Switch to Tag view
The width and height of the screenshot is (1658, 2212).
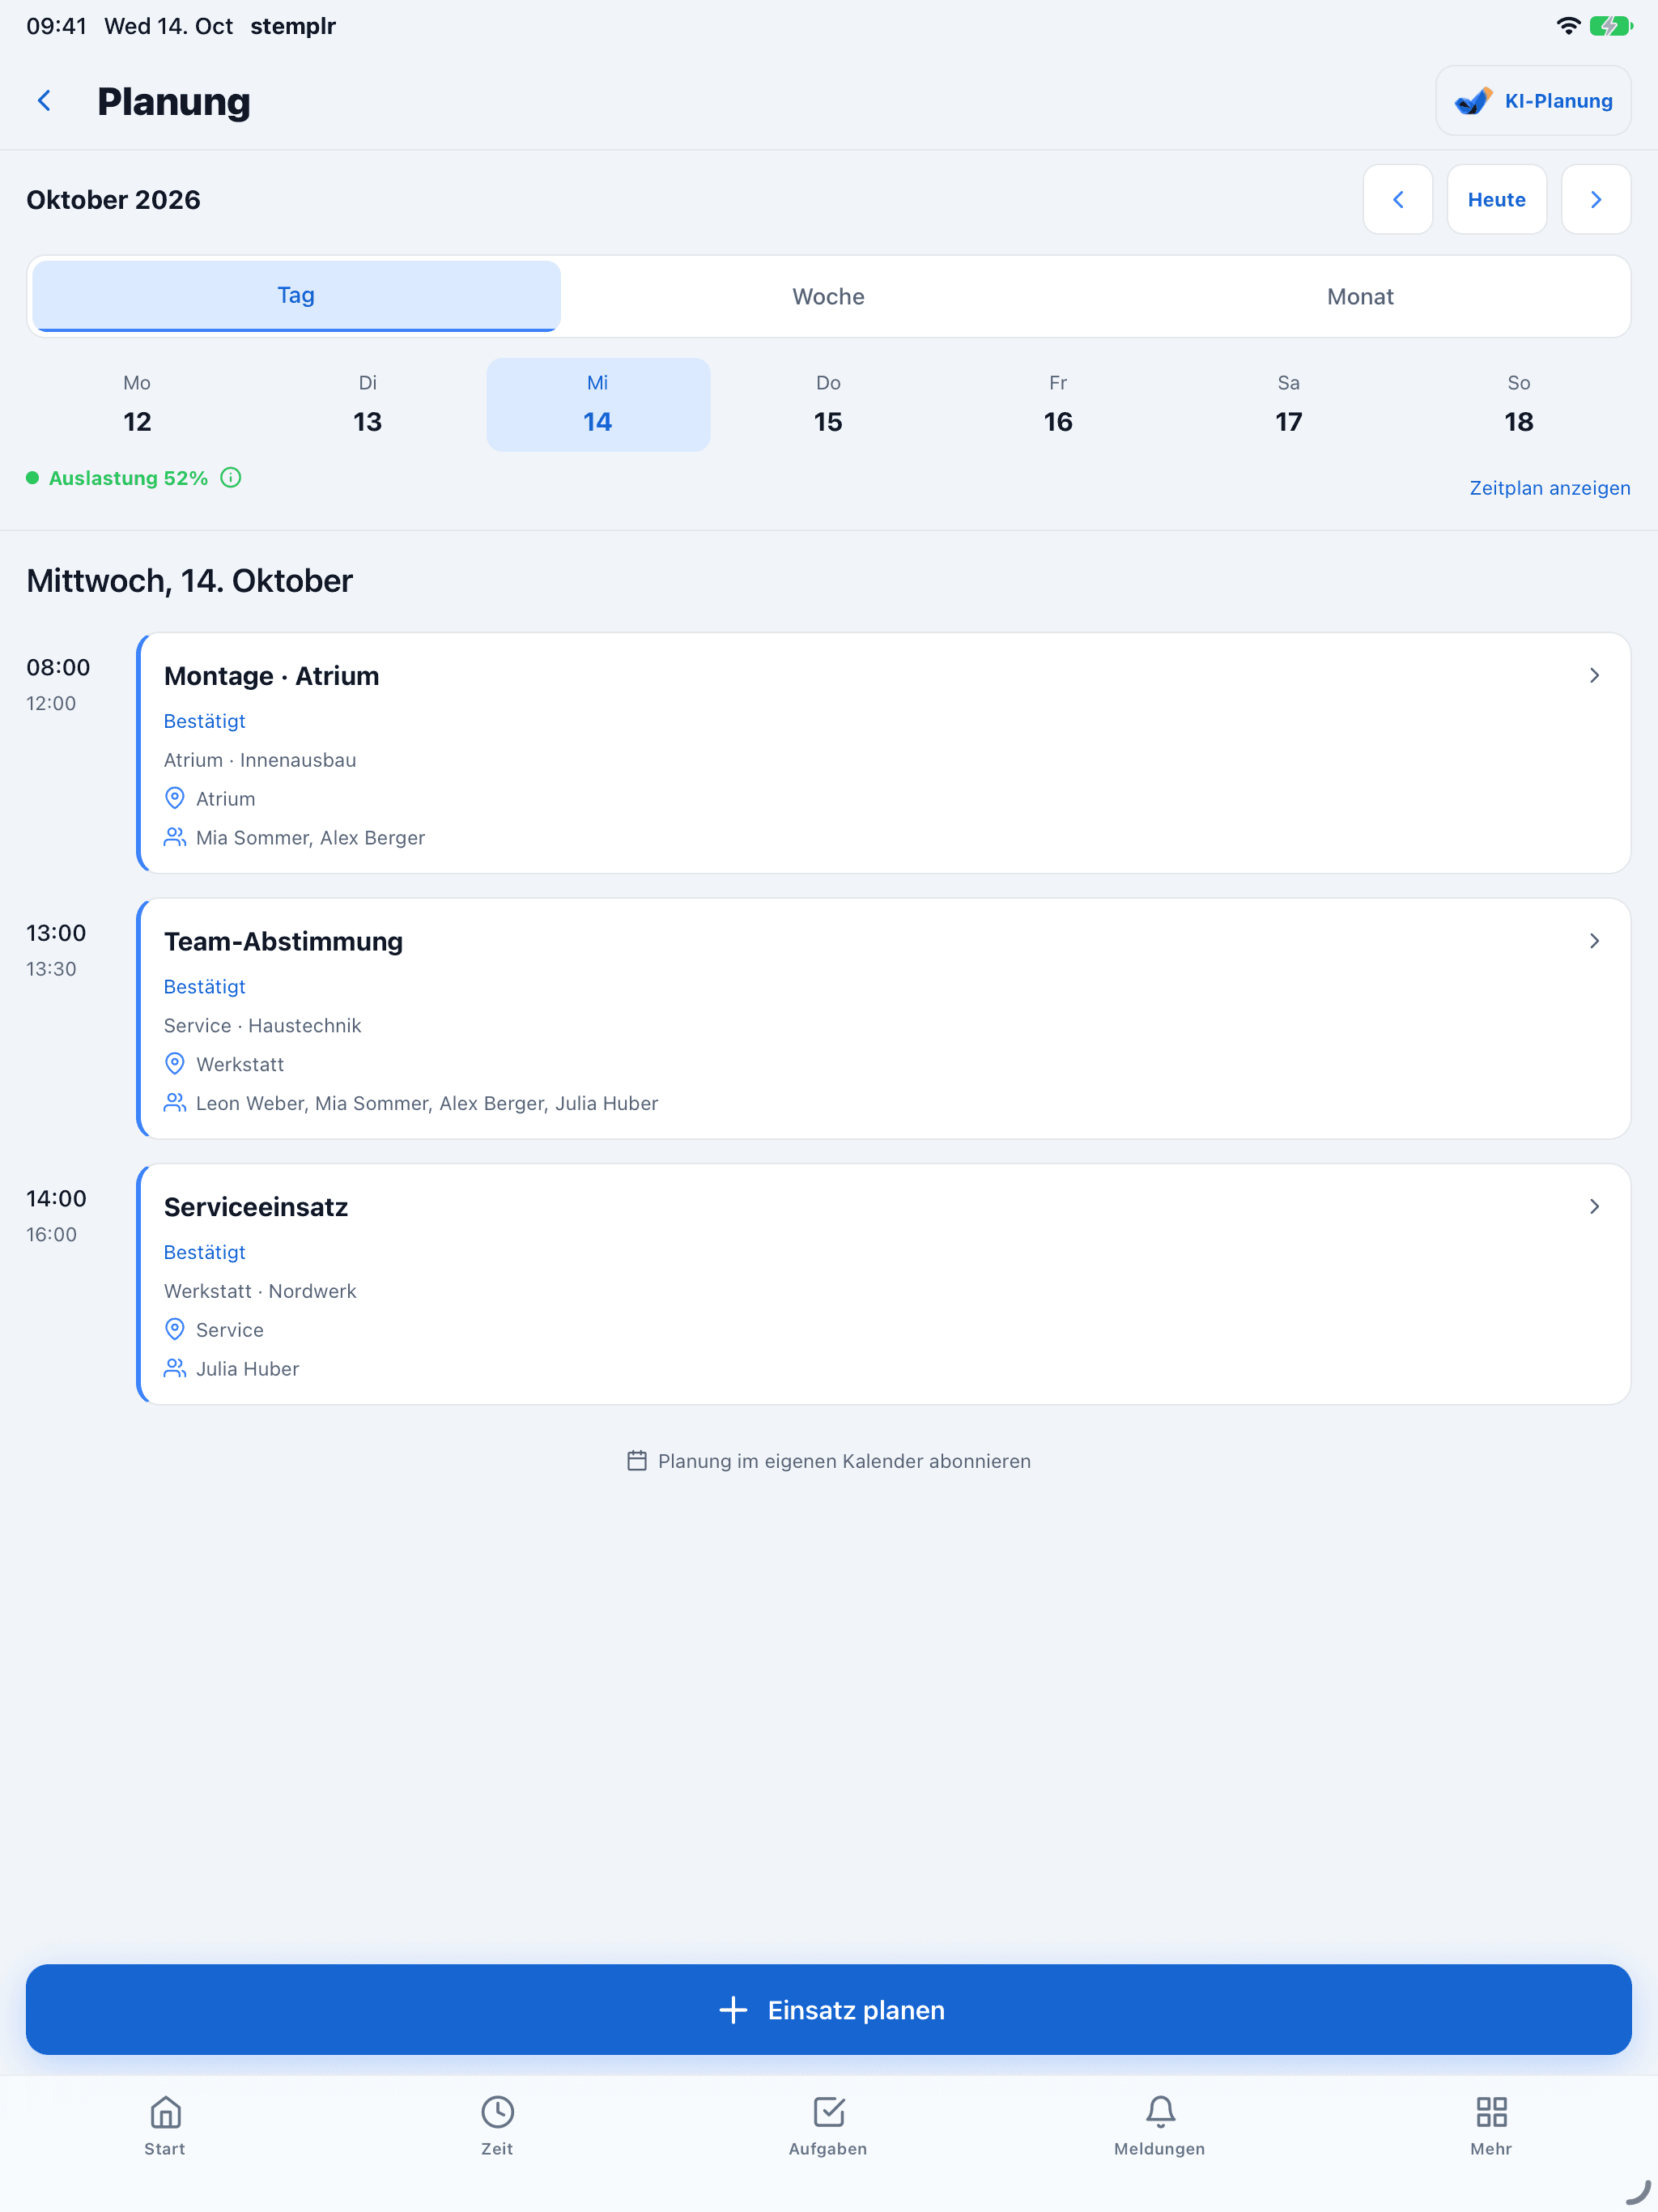(296, 296)
